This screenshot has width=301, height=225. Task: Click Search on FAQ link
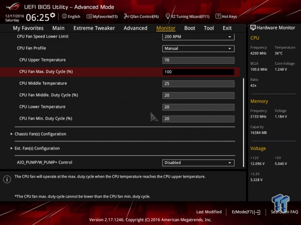[284, 212]
